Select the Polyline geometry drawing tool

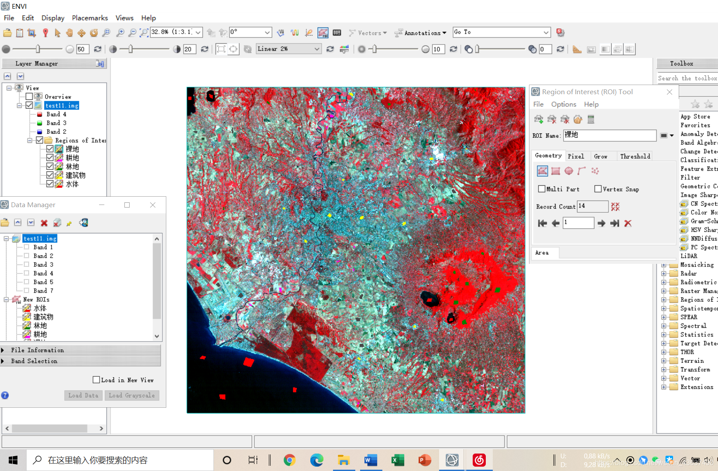pyautogui.click(x=582, y=171)
